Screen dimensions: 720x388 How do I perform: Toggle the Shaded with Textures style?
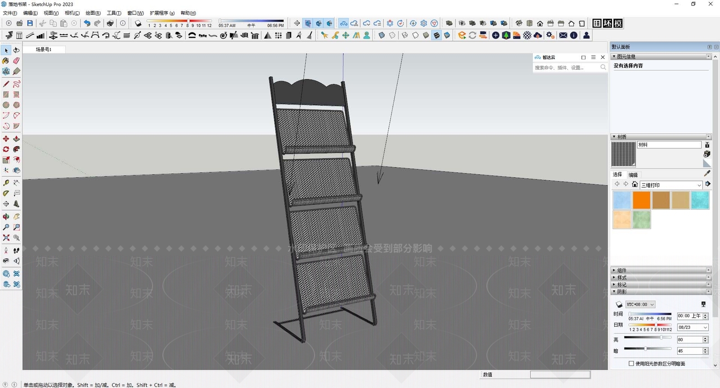point(436,35)
